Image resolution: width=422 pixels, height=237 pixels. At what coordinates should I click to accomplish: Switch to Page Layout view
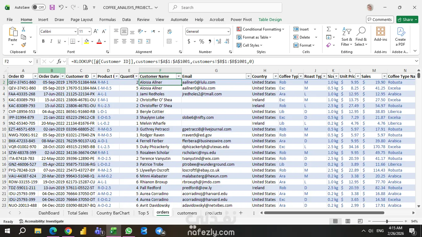[x=348, y=221]
